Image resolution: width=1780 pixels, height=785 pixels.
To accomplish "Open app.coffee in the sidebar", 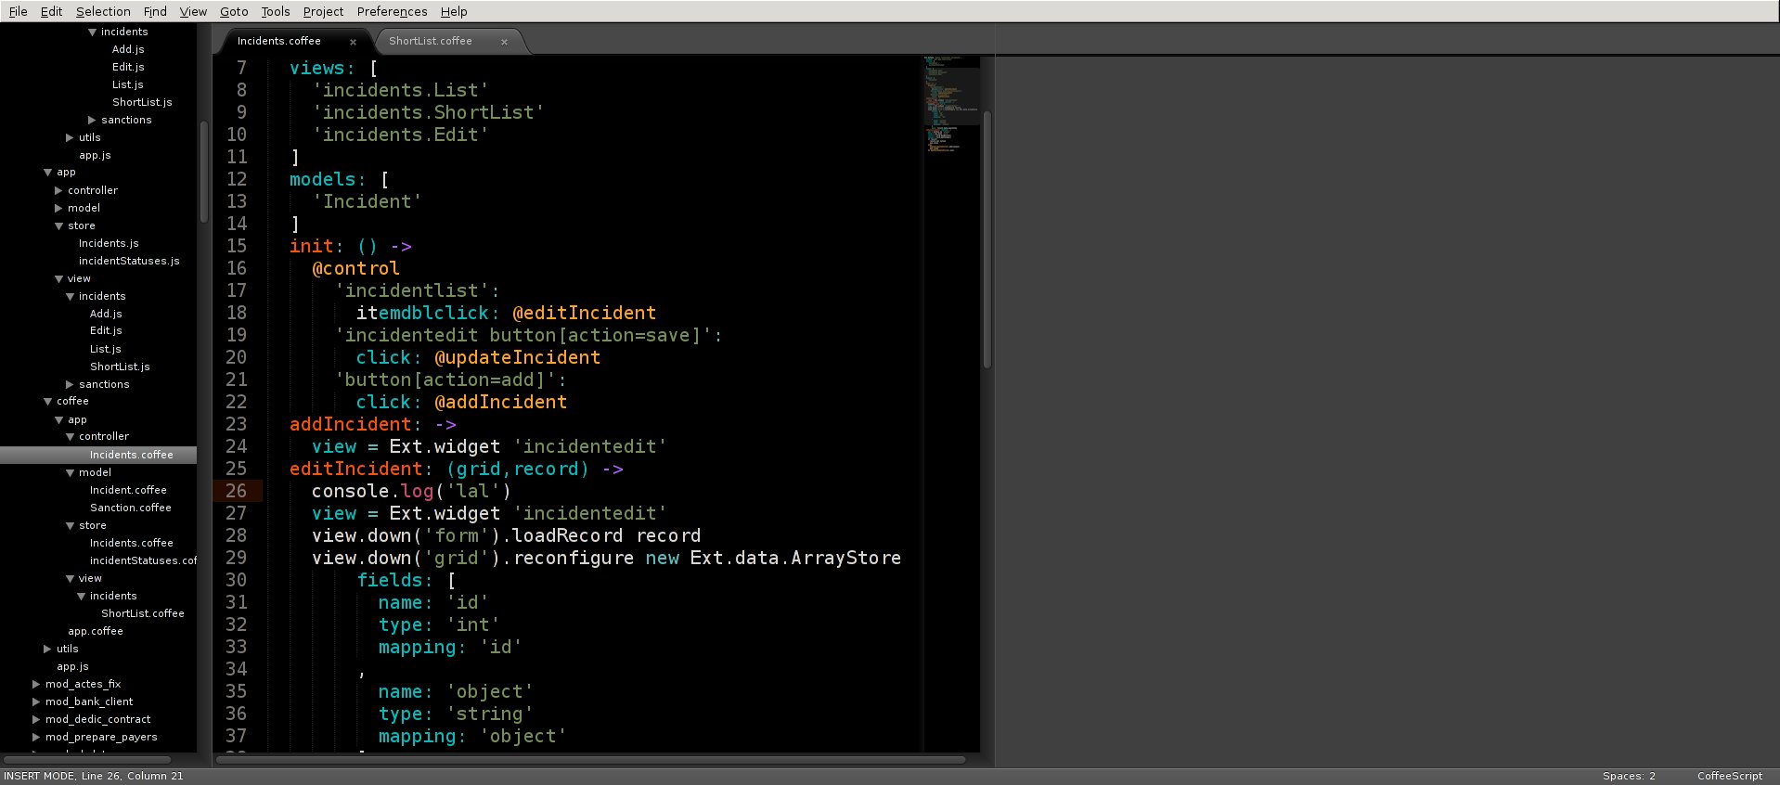I will point(96,631).
